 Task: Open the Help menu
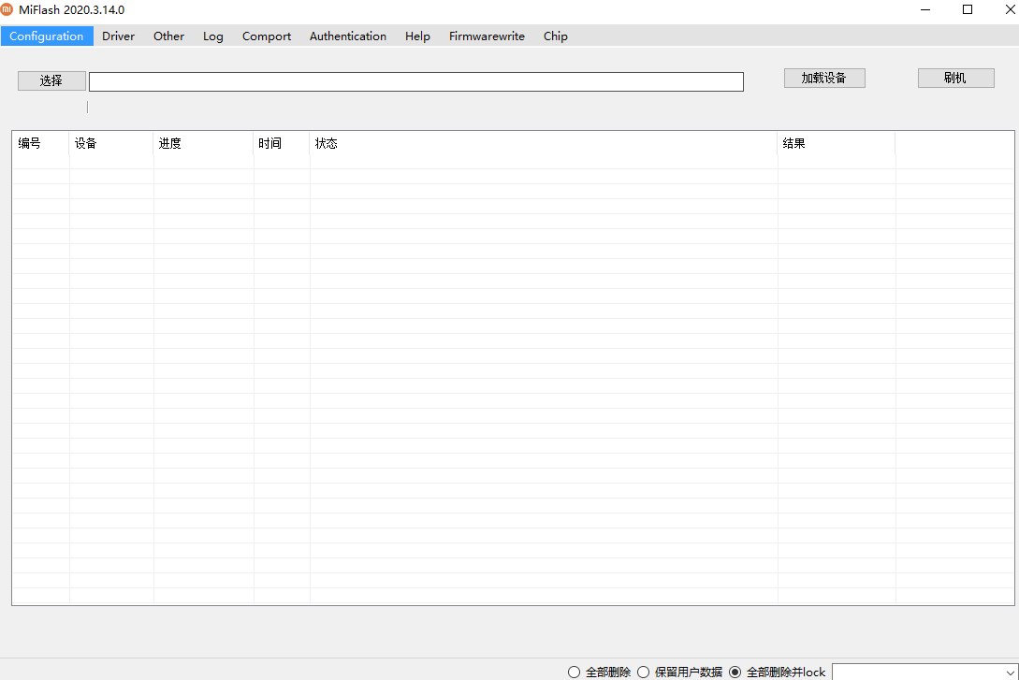pos(417,36)
